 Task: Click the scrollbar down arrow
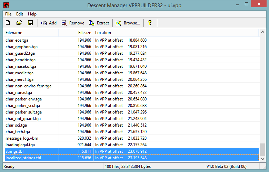(x=263, y=159)
